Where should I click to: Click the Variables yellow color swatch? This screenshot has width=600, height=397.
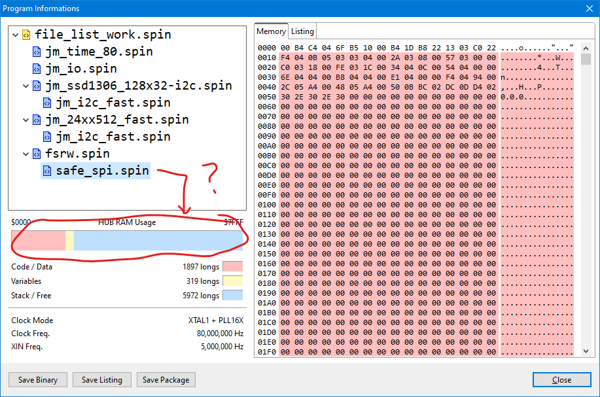232,281
